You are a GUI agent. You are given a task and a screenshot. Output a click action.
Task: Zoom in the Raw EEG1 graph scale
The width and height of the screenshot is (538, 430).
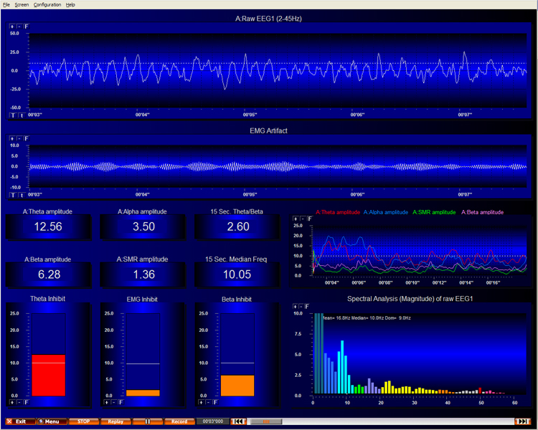(12, 27)
